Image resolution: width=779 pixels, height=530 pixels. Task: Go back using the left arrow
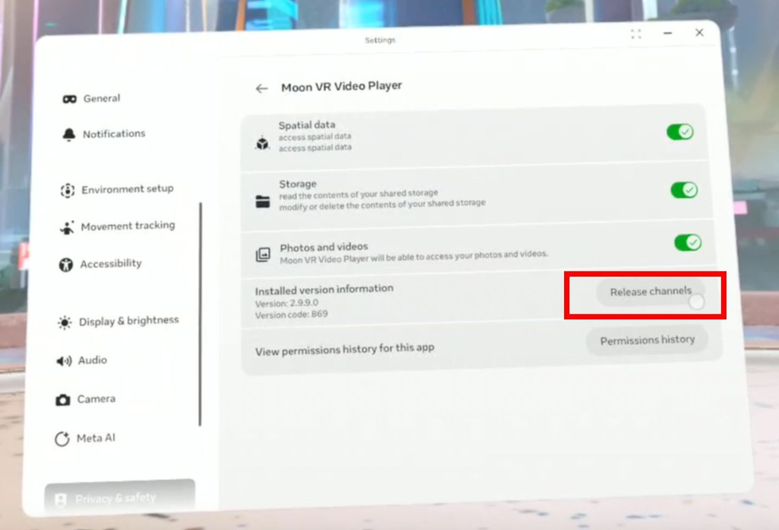point(262,88)
